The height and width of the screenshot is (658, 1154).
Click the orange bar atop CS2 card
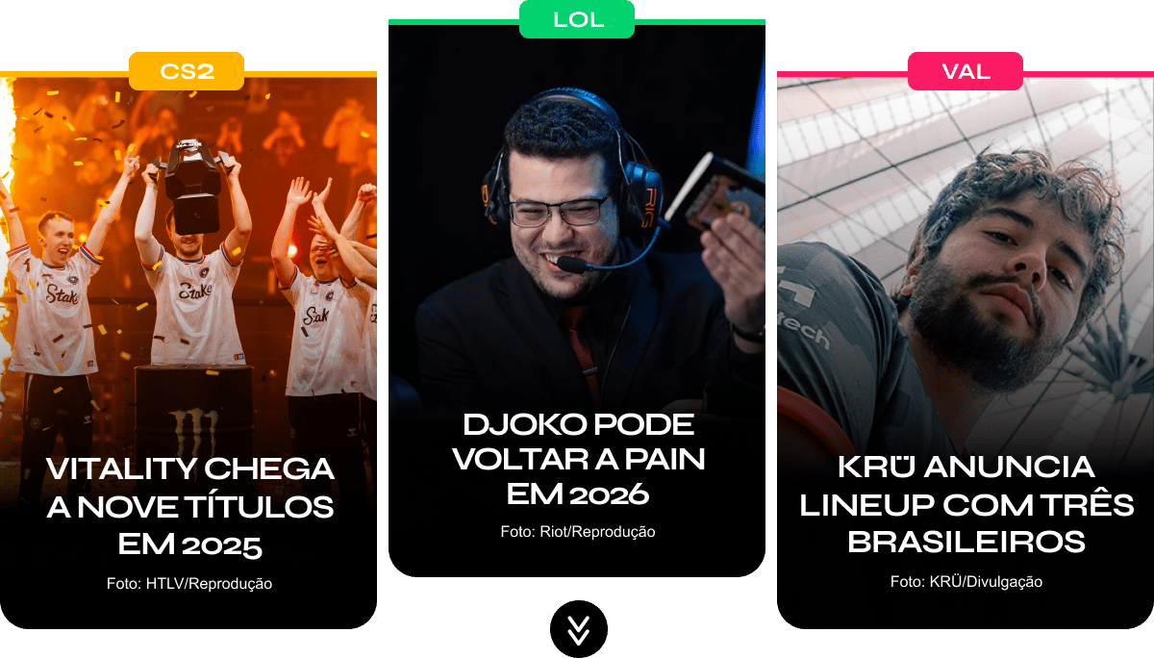click(188, 74)
